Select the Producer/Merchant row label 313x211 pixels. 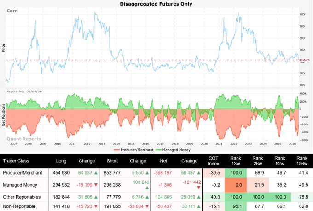23,173
